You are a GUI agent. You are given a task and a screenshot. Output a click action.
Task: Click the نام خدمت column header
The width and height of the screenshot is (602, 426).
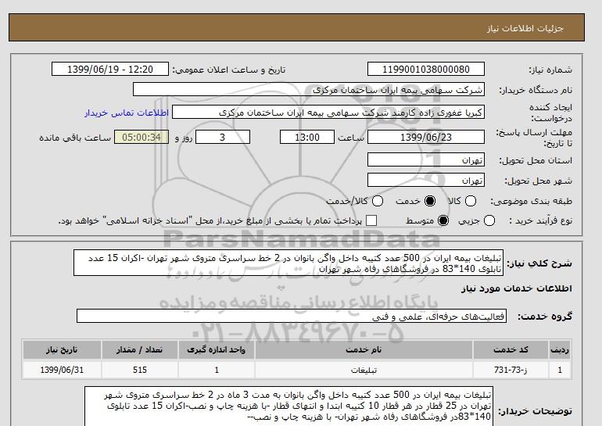click(x=364, y=349)
